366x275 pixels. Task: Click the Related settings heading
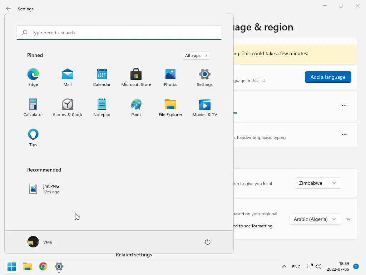pyautogui.click(x=134, y=255)
